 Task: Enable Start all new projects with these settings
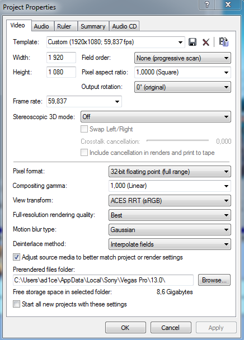click(x=16, y=304)
